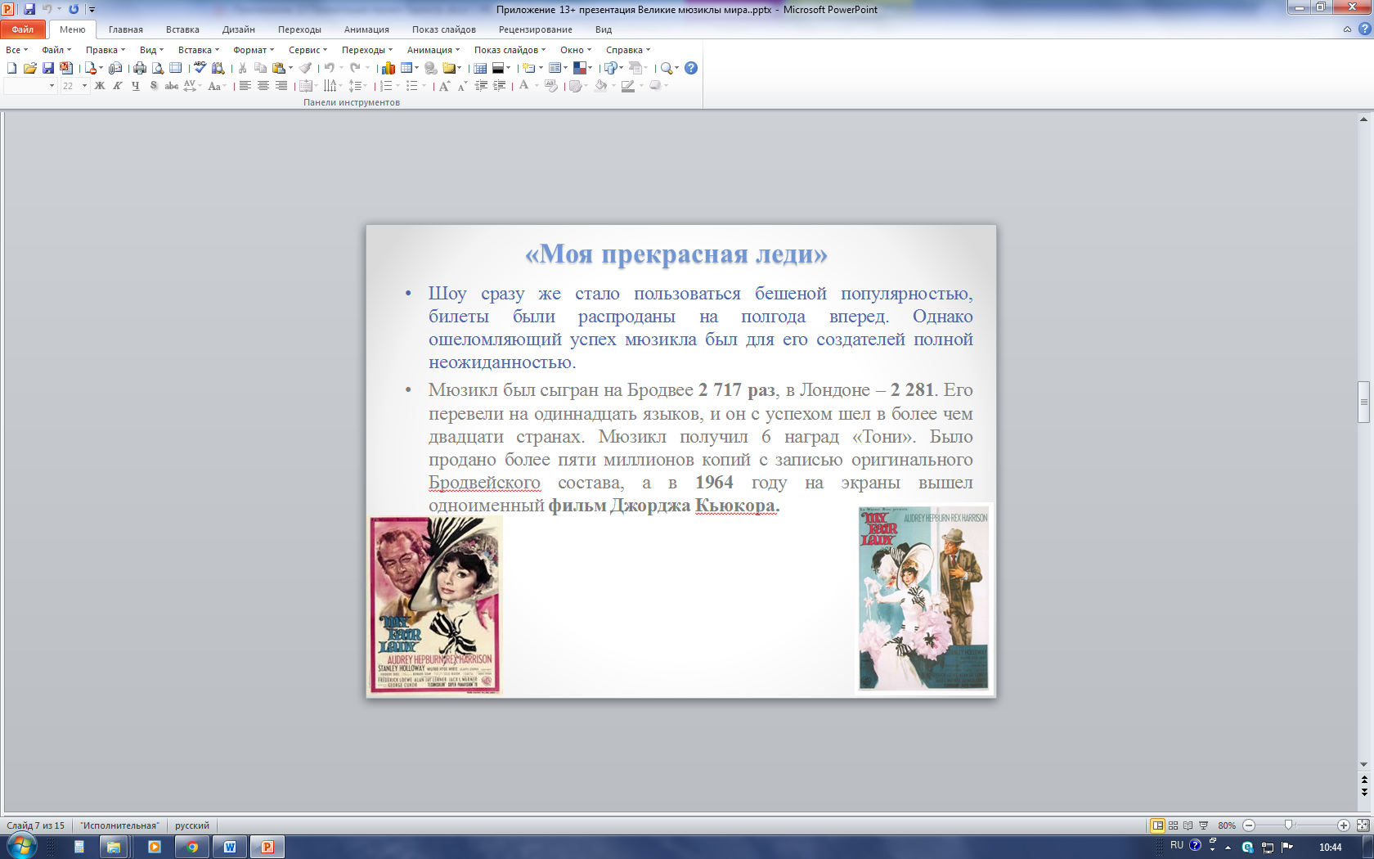This screenshot has width=1374, height=859.
Task: Select the left My Fair Lady poster image
Action: (x=434, y=605)
